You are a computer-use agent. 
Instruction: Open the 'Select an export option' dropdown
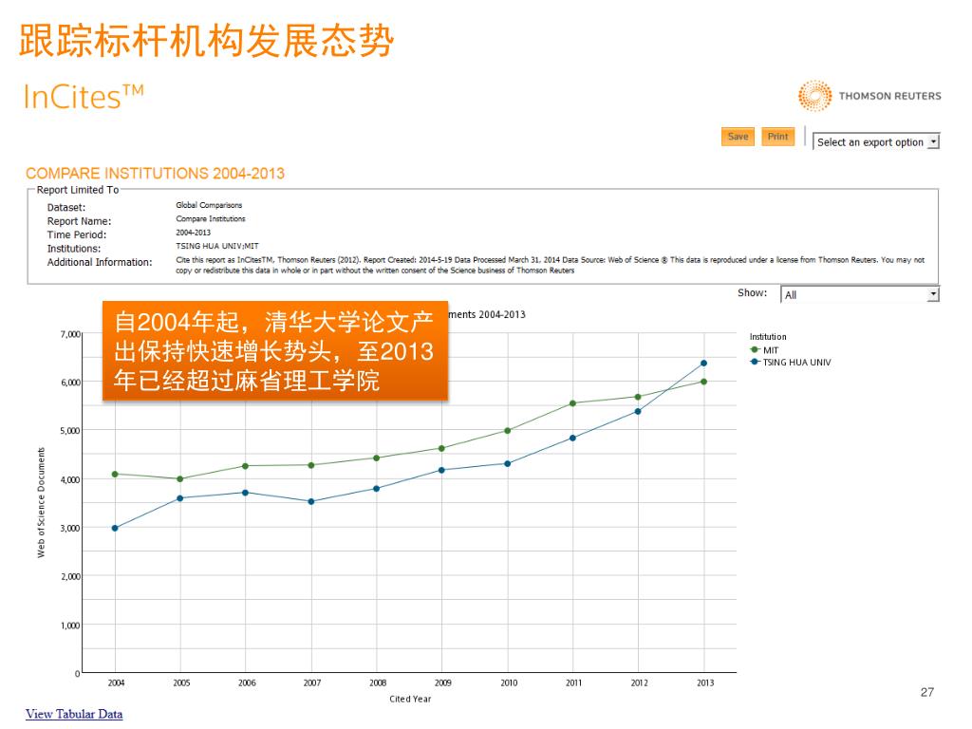click(x=876, y=142)
